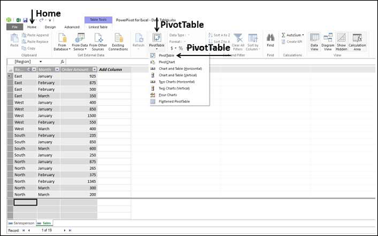Select Four Charts option
The height and width of the screenshot is (236, 378).
coord(168,95)
